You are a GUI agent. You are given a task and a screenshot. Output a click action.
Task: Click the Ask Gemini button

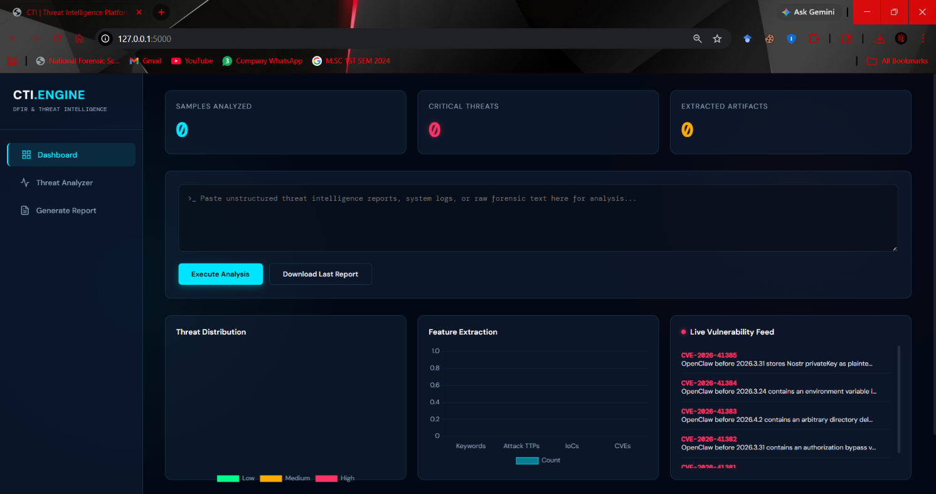pos(808,13)
